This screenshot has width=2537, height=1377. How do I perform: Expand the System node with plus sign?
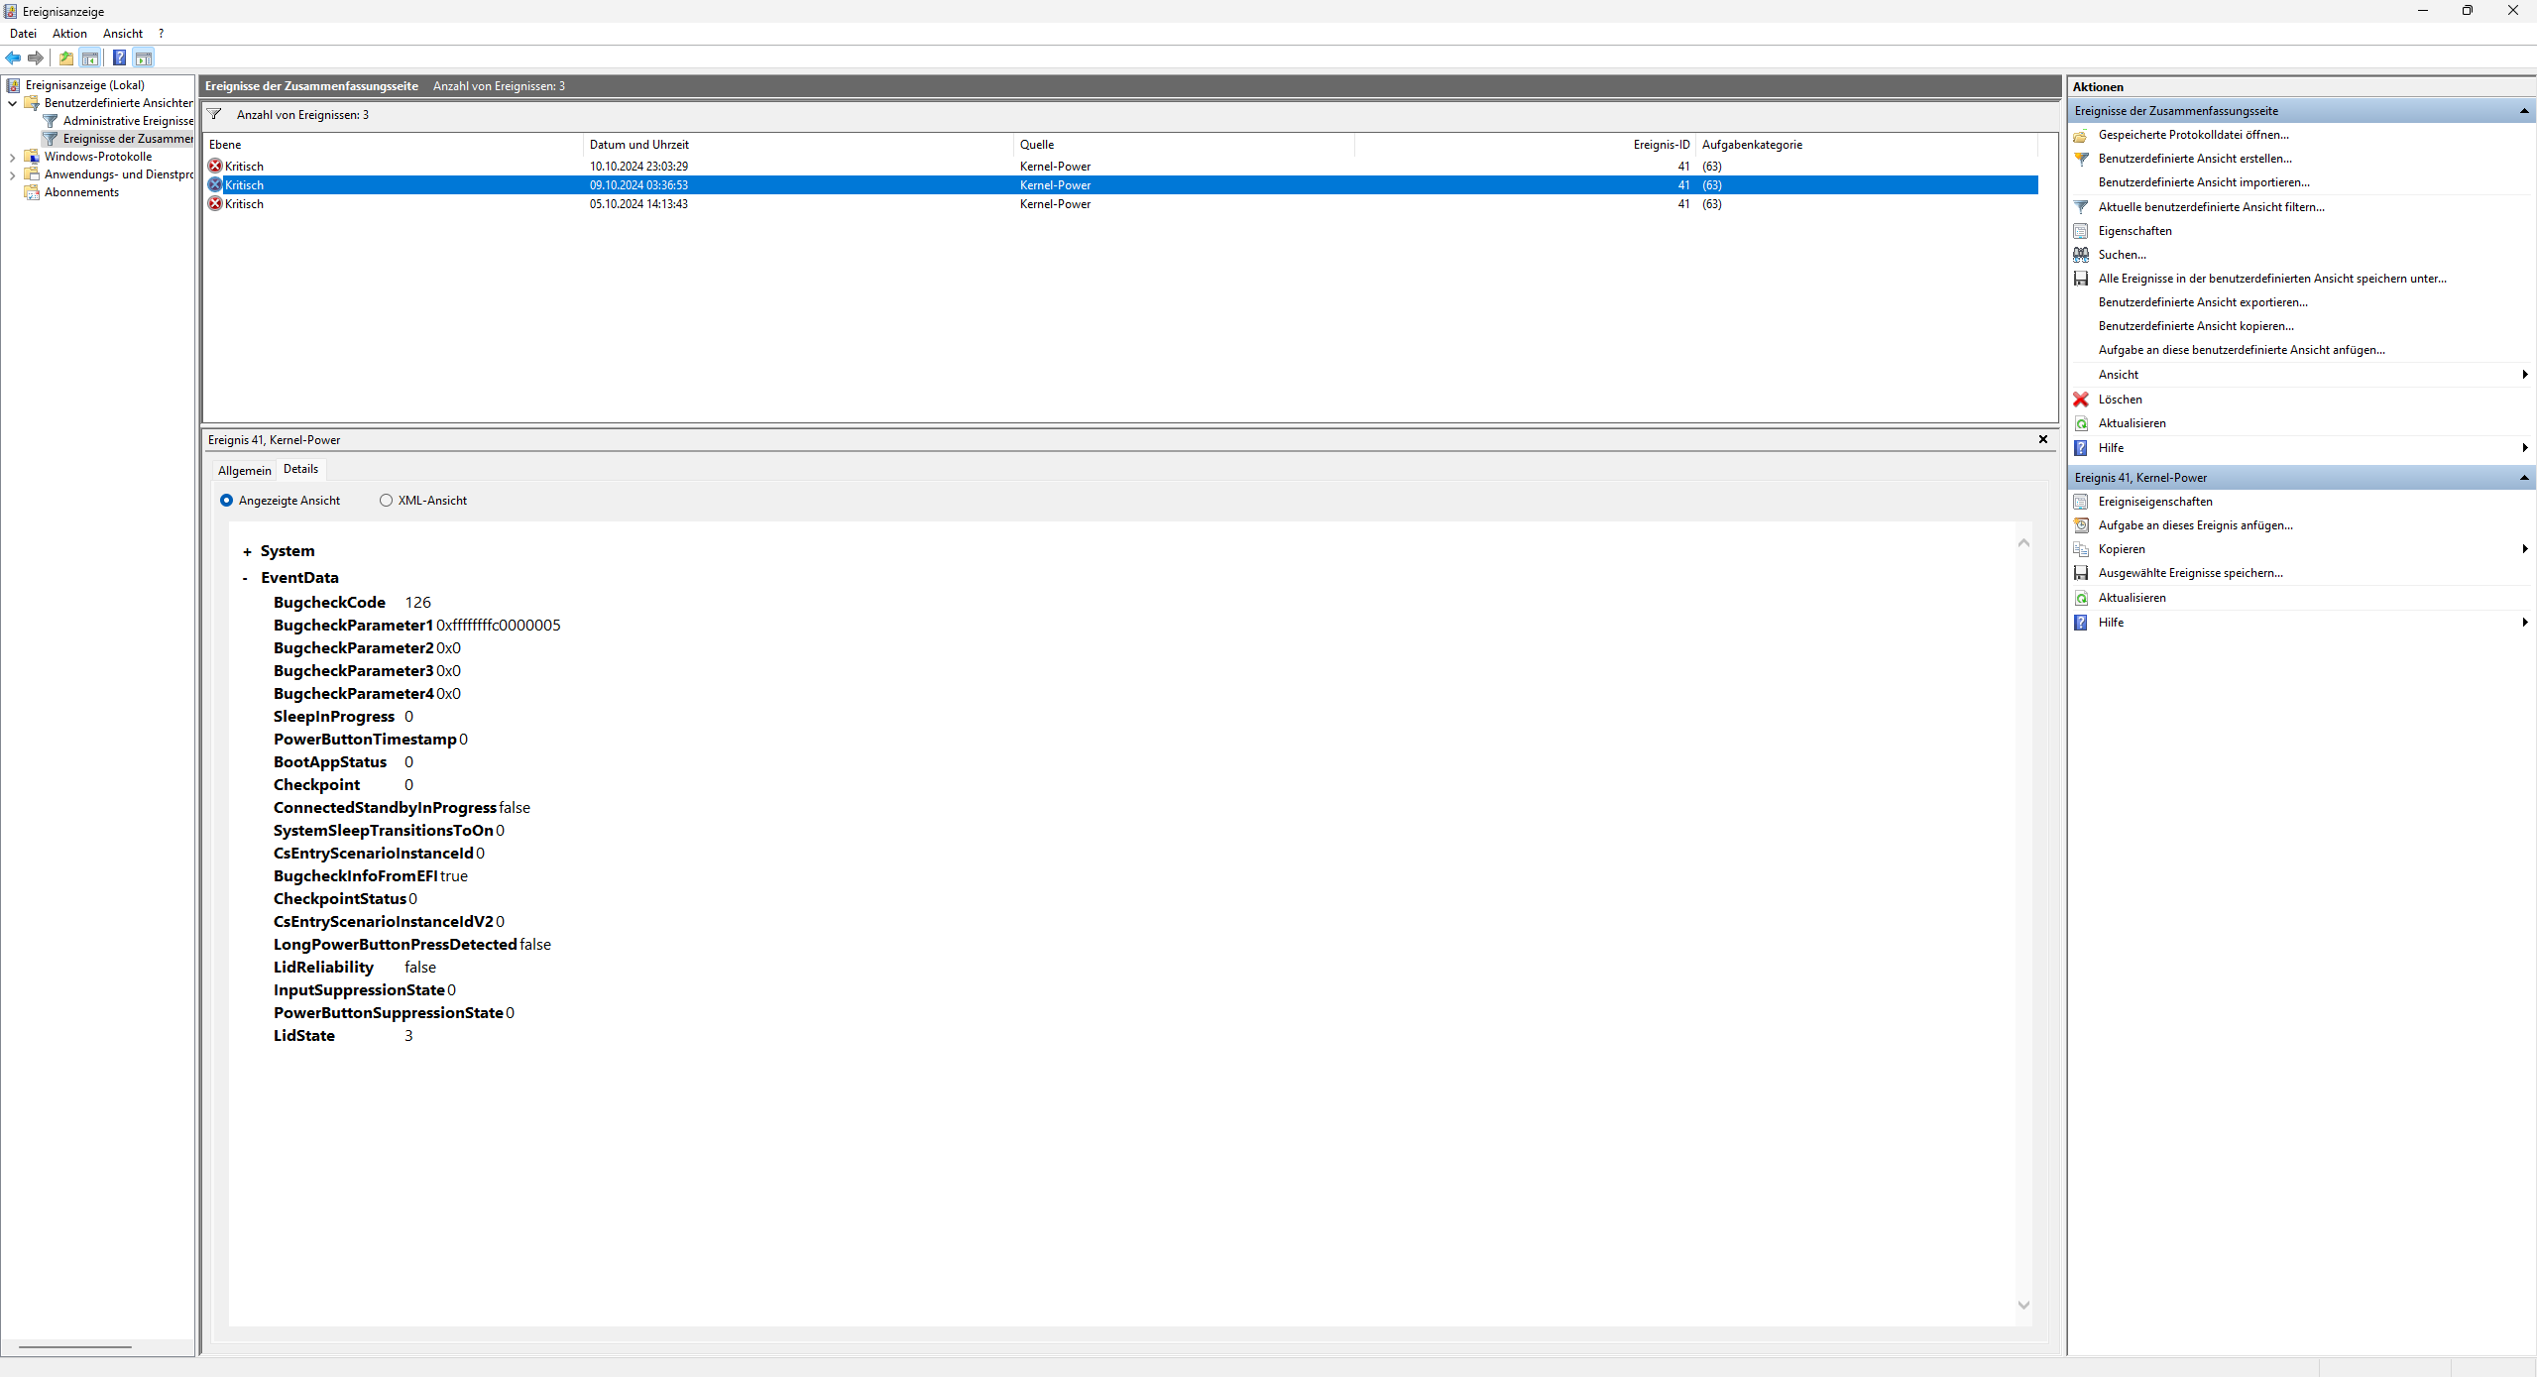coord(247,552)
